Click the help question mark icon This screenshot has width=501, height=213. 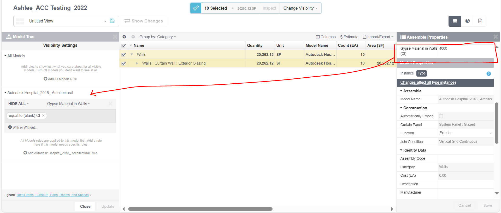click(x=489, y=74)
